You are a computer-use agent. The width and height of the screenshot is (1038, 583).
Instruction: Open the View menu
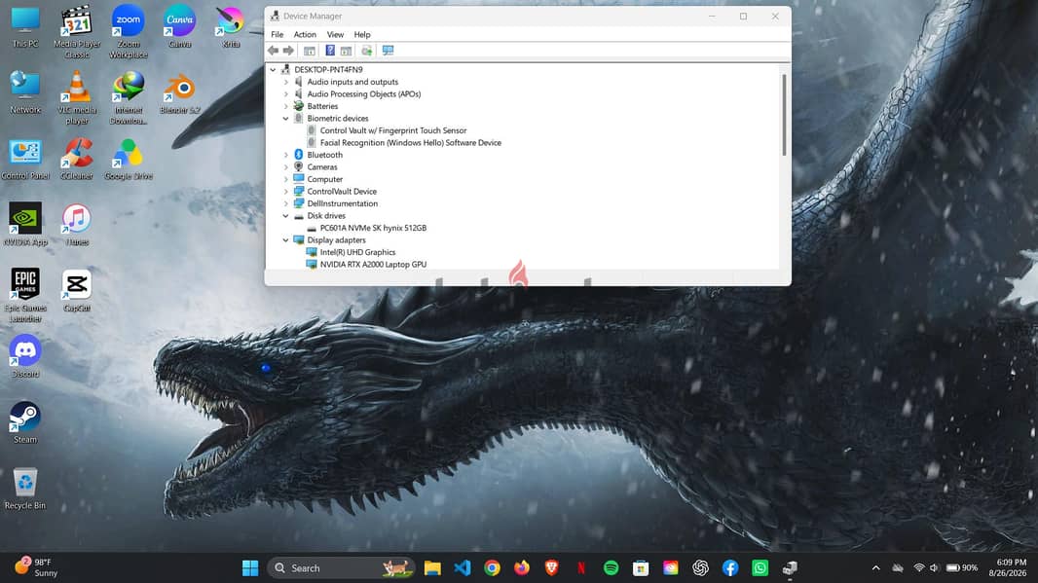point(335,34)
